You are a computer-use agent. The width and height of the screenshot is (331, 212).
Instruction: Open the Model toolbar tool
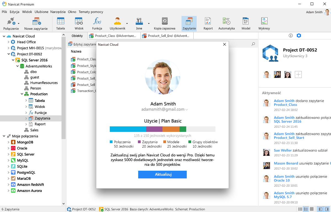246,24
